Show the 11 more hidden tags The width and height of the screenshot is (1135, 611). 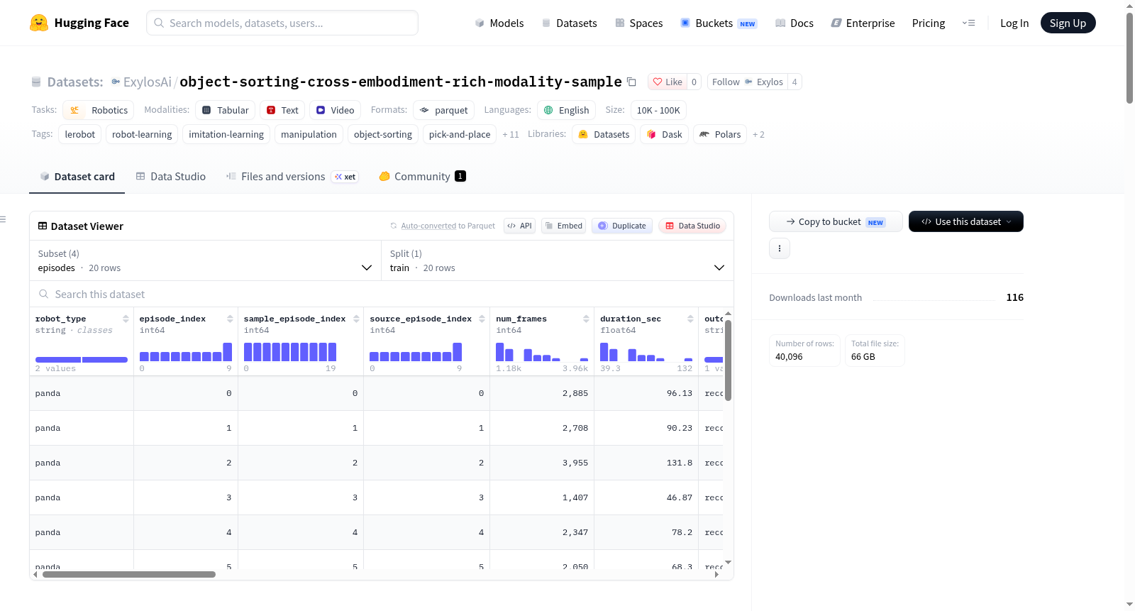point(511,134)
